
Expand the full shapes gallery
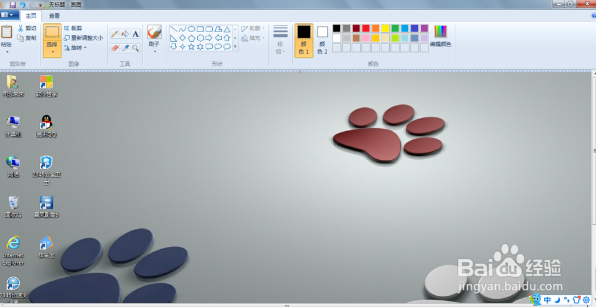(235, 46)
